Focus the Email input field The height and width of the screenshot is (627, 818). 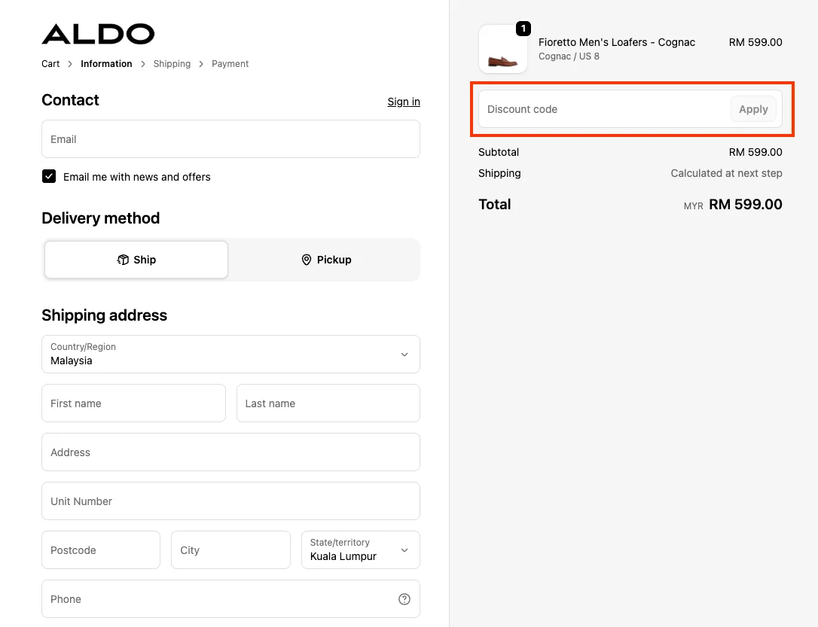pos(230,139)
